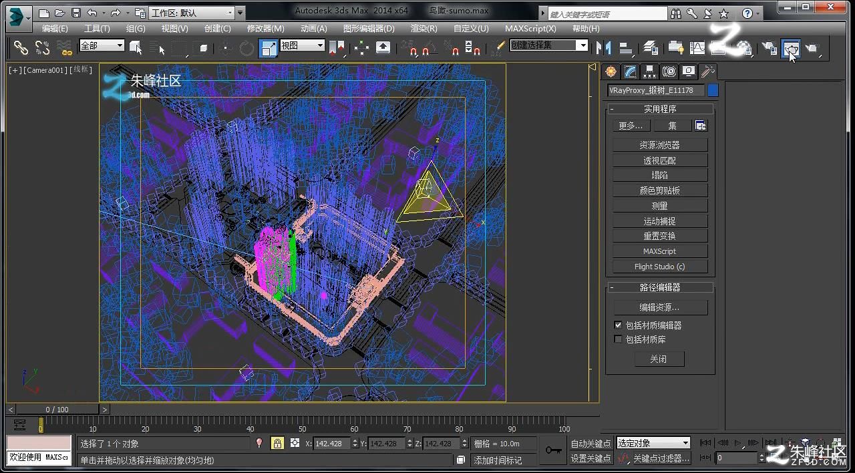
Task: Switch to the Modify command panel tab
Action: point(630,71)
